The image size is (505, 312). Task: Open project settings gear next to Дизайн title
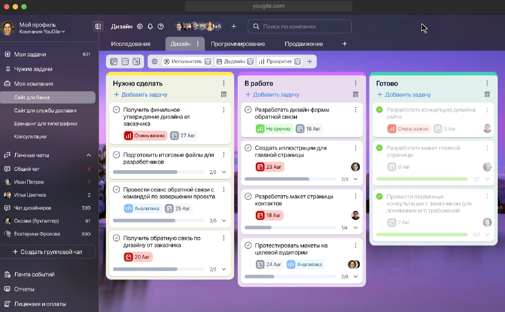[140, 26]
